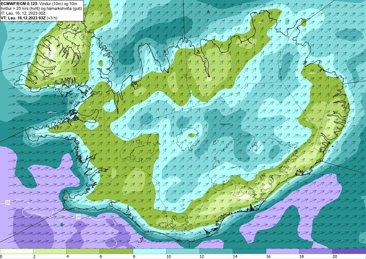Click the "20" label on the color scale
366x259 pixels.
[335, 256]
